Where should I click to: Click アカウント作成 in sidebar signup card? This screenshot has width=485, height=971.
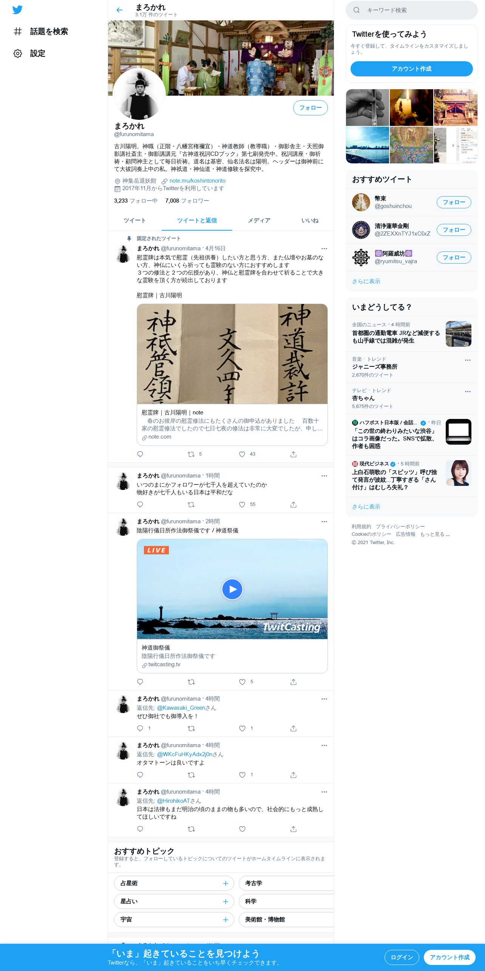(x=411, y=69)
